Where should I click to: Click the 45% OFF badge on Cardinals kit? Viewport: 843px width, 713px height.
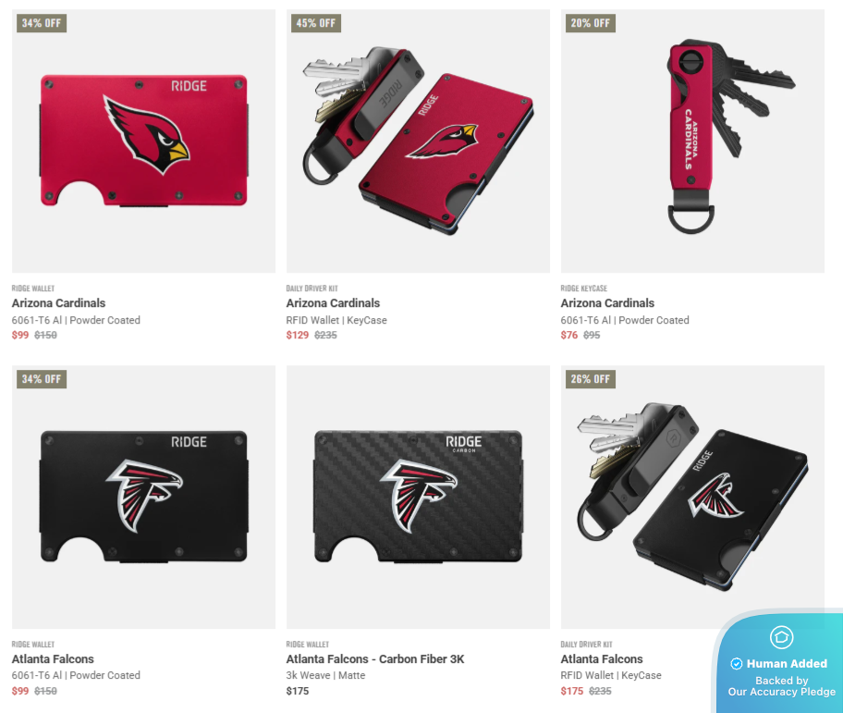click(315, 23)
